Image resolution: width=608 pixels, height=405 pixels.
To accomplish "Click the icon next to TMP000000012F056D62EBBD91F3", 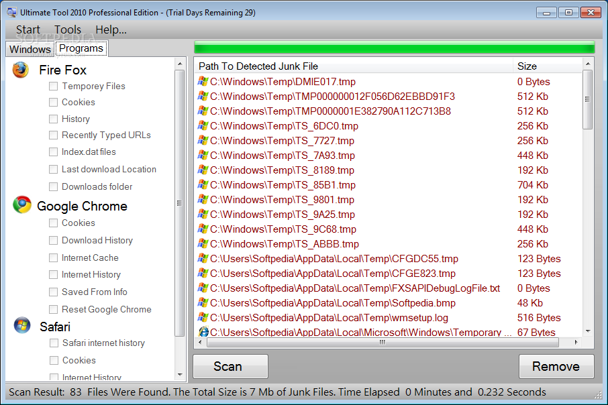I will (203, 96).
